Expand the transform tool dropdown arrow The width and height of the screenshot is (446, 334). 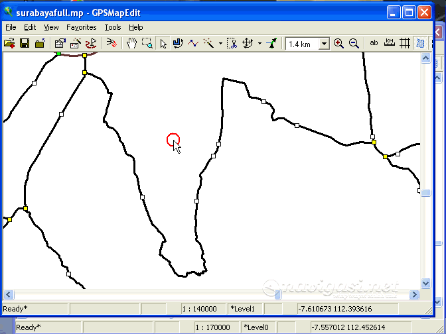click(x=260, y=44)
